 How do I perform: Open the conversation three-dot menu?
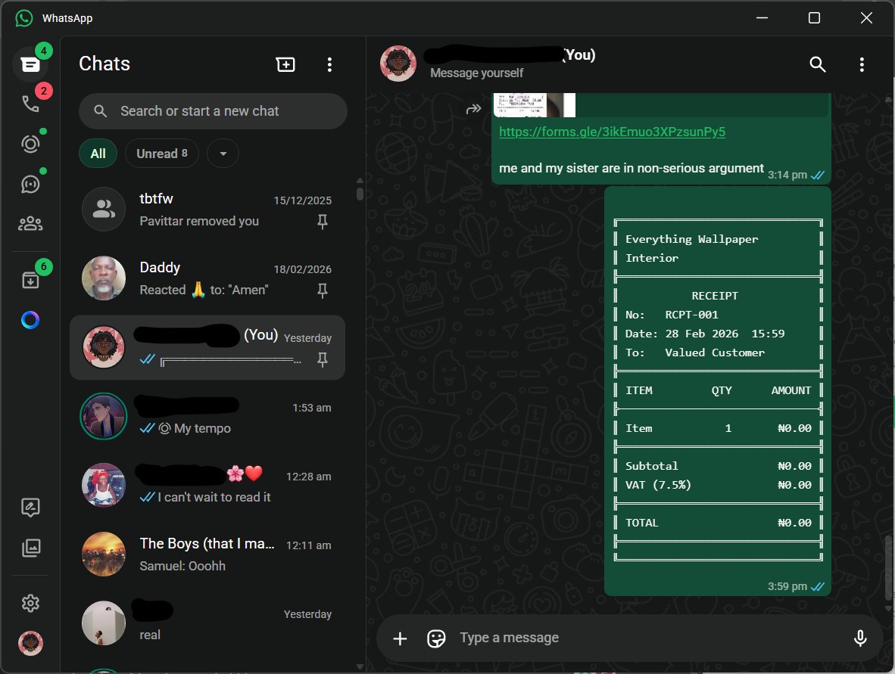[x=862, y=64]
